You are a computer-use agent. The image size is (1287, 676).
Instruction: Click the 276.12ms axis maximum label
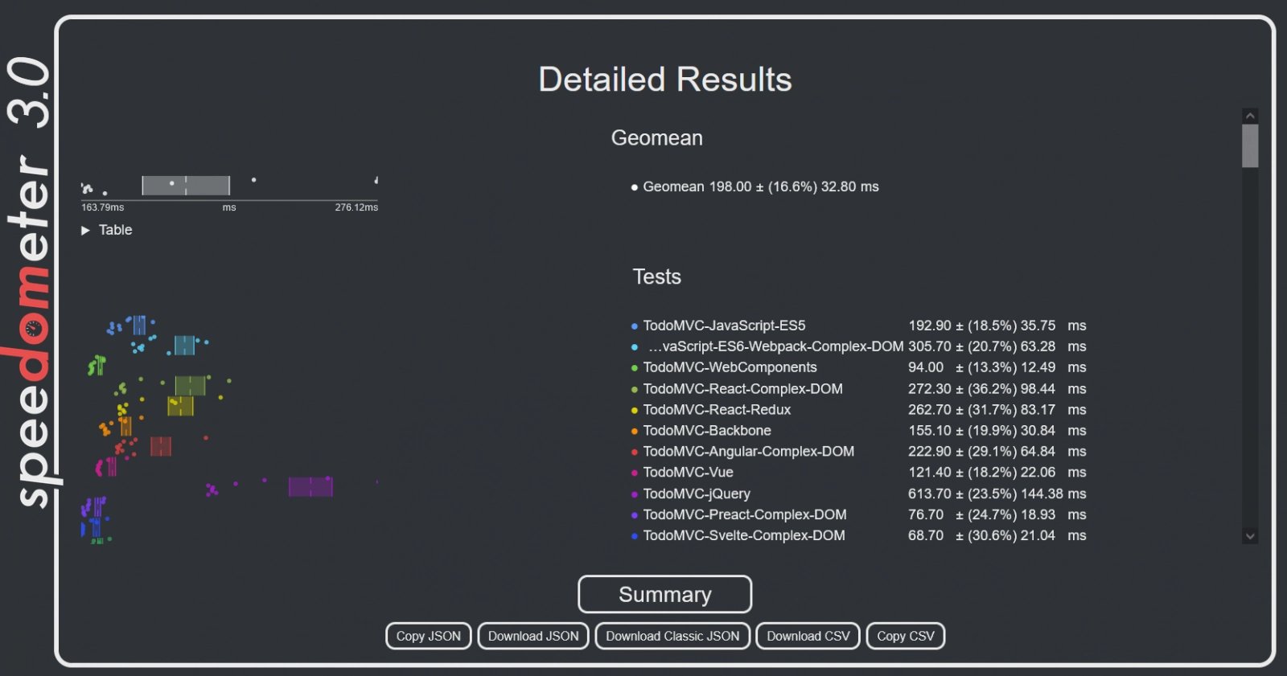coord(356,207)
